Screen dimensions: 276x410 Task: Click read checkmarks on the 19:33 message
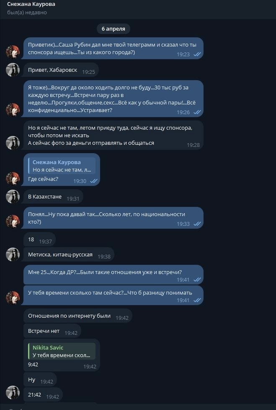(197, 224)
